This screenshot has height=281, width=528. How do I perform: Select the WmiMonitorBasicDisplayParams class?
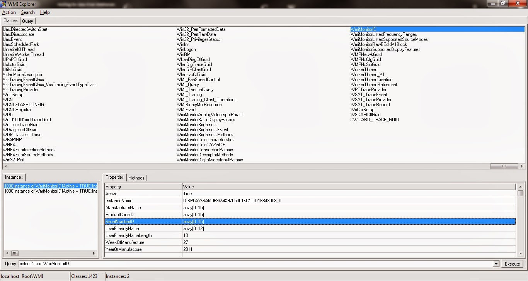(206, 120)
